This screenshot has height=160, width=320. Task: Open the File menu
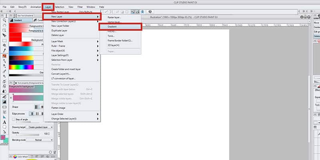(4, 7)
